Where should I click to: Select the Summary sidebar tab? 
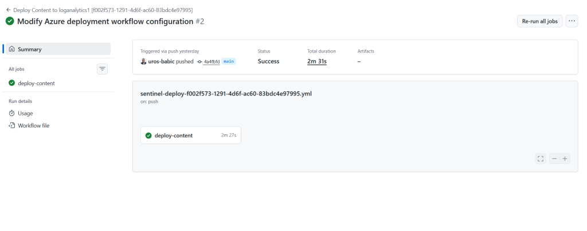click(x=57, y=49)
